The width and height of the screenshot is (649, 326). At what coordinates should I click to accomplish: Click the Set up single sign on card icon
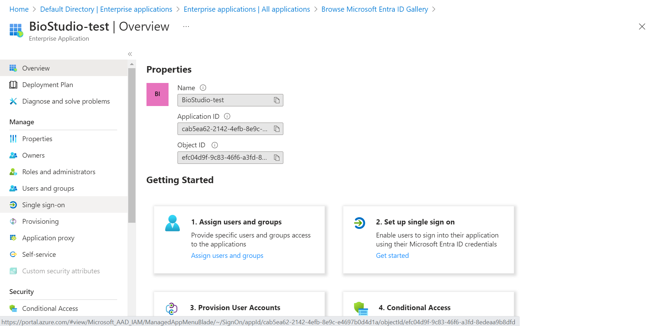[359, 223]
